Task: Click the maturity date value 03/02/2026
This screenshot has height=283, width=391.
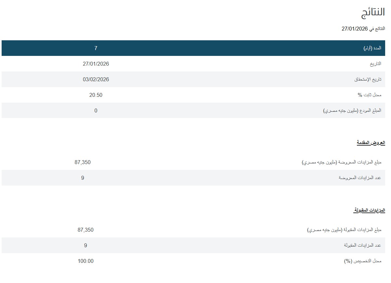Action: [x=96, y=80]
